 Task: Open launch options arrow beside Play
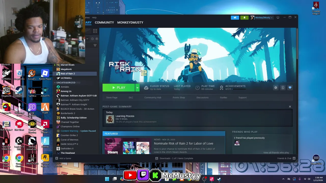(x=137, y=88)
